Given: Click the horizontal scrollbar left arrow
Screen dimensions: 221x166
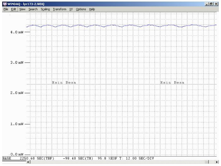Looking at the screenshot, I should 28,162.
